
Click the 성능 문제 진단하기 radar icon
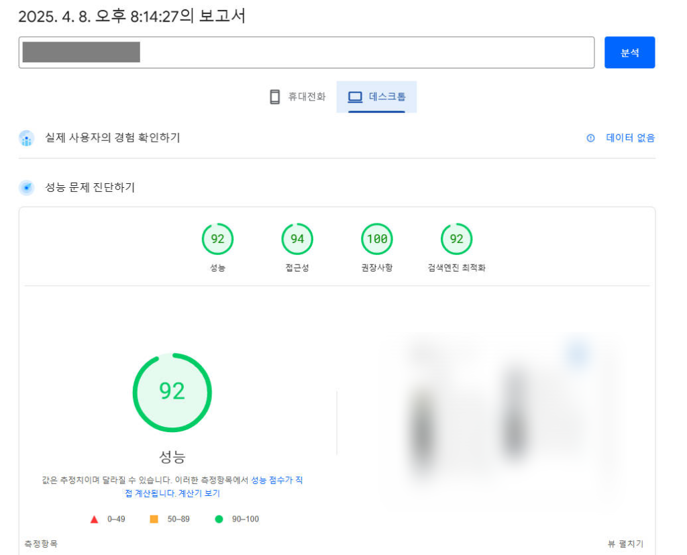pos(27,188)
